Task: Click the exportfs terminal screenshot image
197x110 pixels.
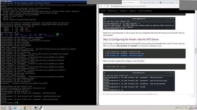Action: tap(139, 24)
